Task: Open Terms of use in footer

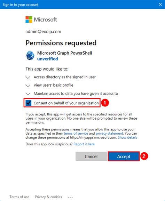Action: click(x=19, y=197)
